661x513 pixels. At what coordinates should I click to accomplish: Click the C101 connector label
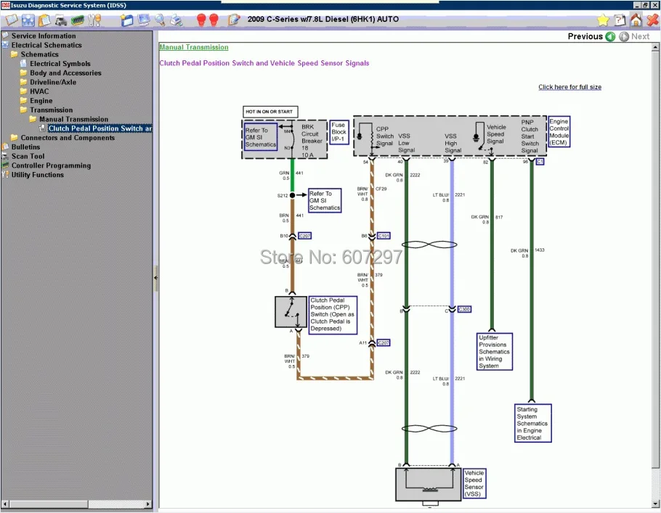click(384, 236)
